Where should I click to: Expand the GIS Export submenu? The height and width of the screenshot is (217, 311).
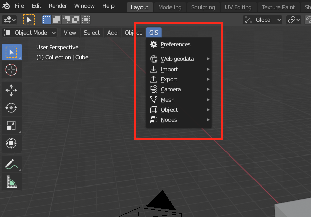click(x=179, y=79)
